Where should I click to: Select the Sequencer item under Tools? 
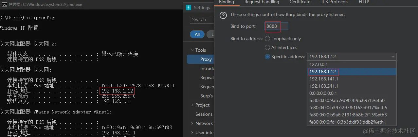(207, 87)
